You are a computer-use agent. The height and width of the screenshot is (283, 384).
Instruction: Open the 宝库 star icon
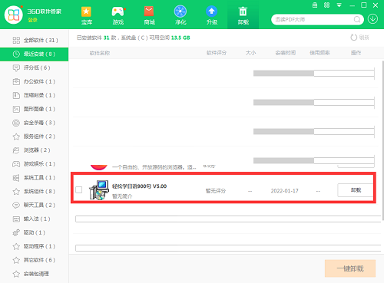[86, 12]
